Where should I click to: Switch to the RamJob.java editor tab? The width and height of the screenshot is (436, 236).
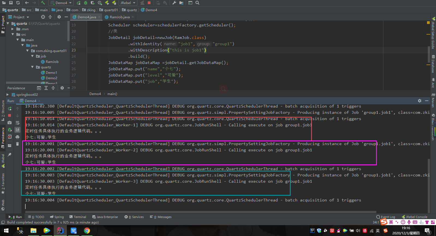tap(119, 17)
